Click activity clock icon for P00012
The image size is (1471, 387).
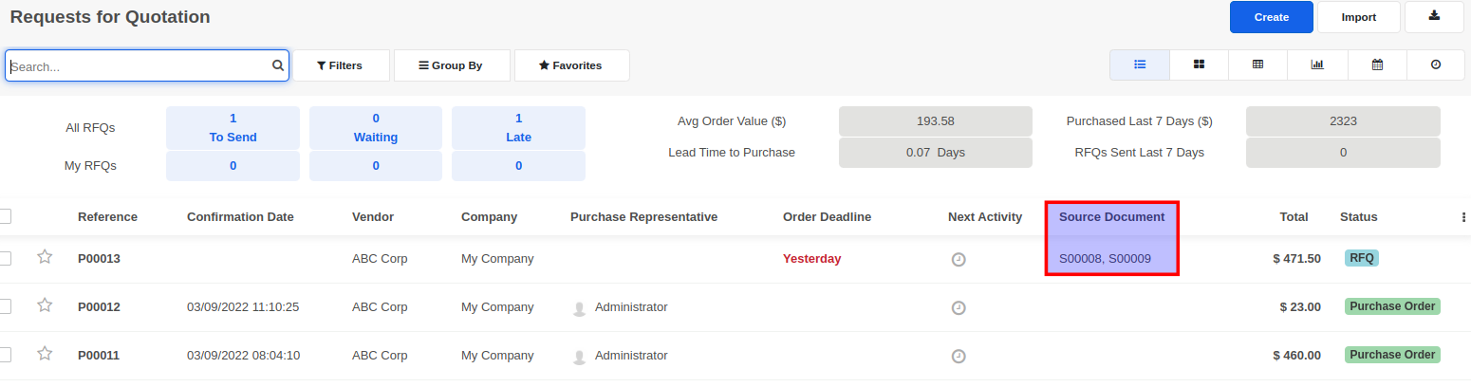(x=959, y=307)
